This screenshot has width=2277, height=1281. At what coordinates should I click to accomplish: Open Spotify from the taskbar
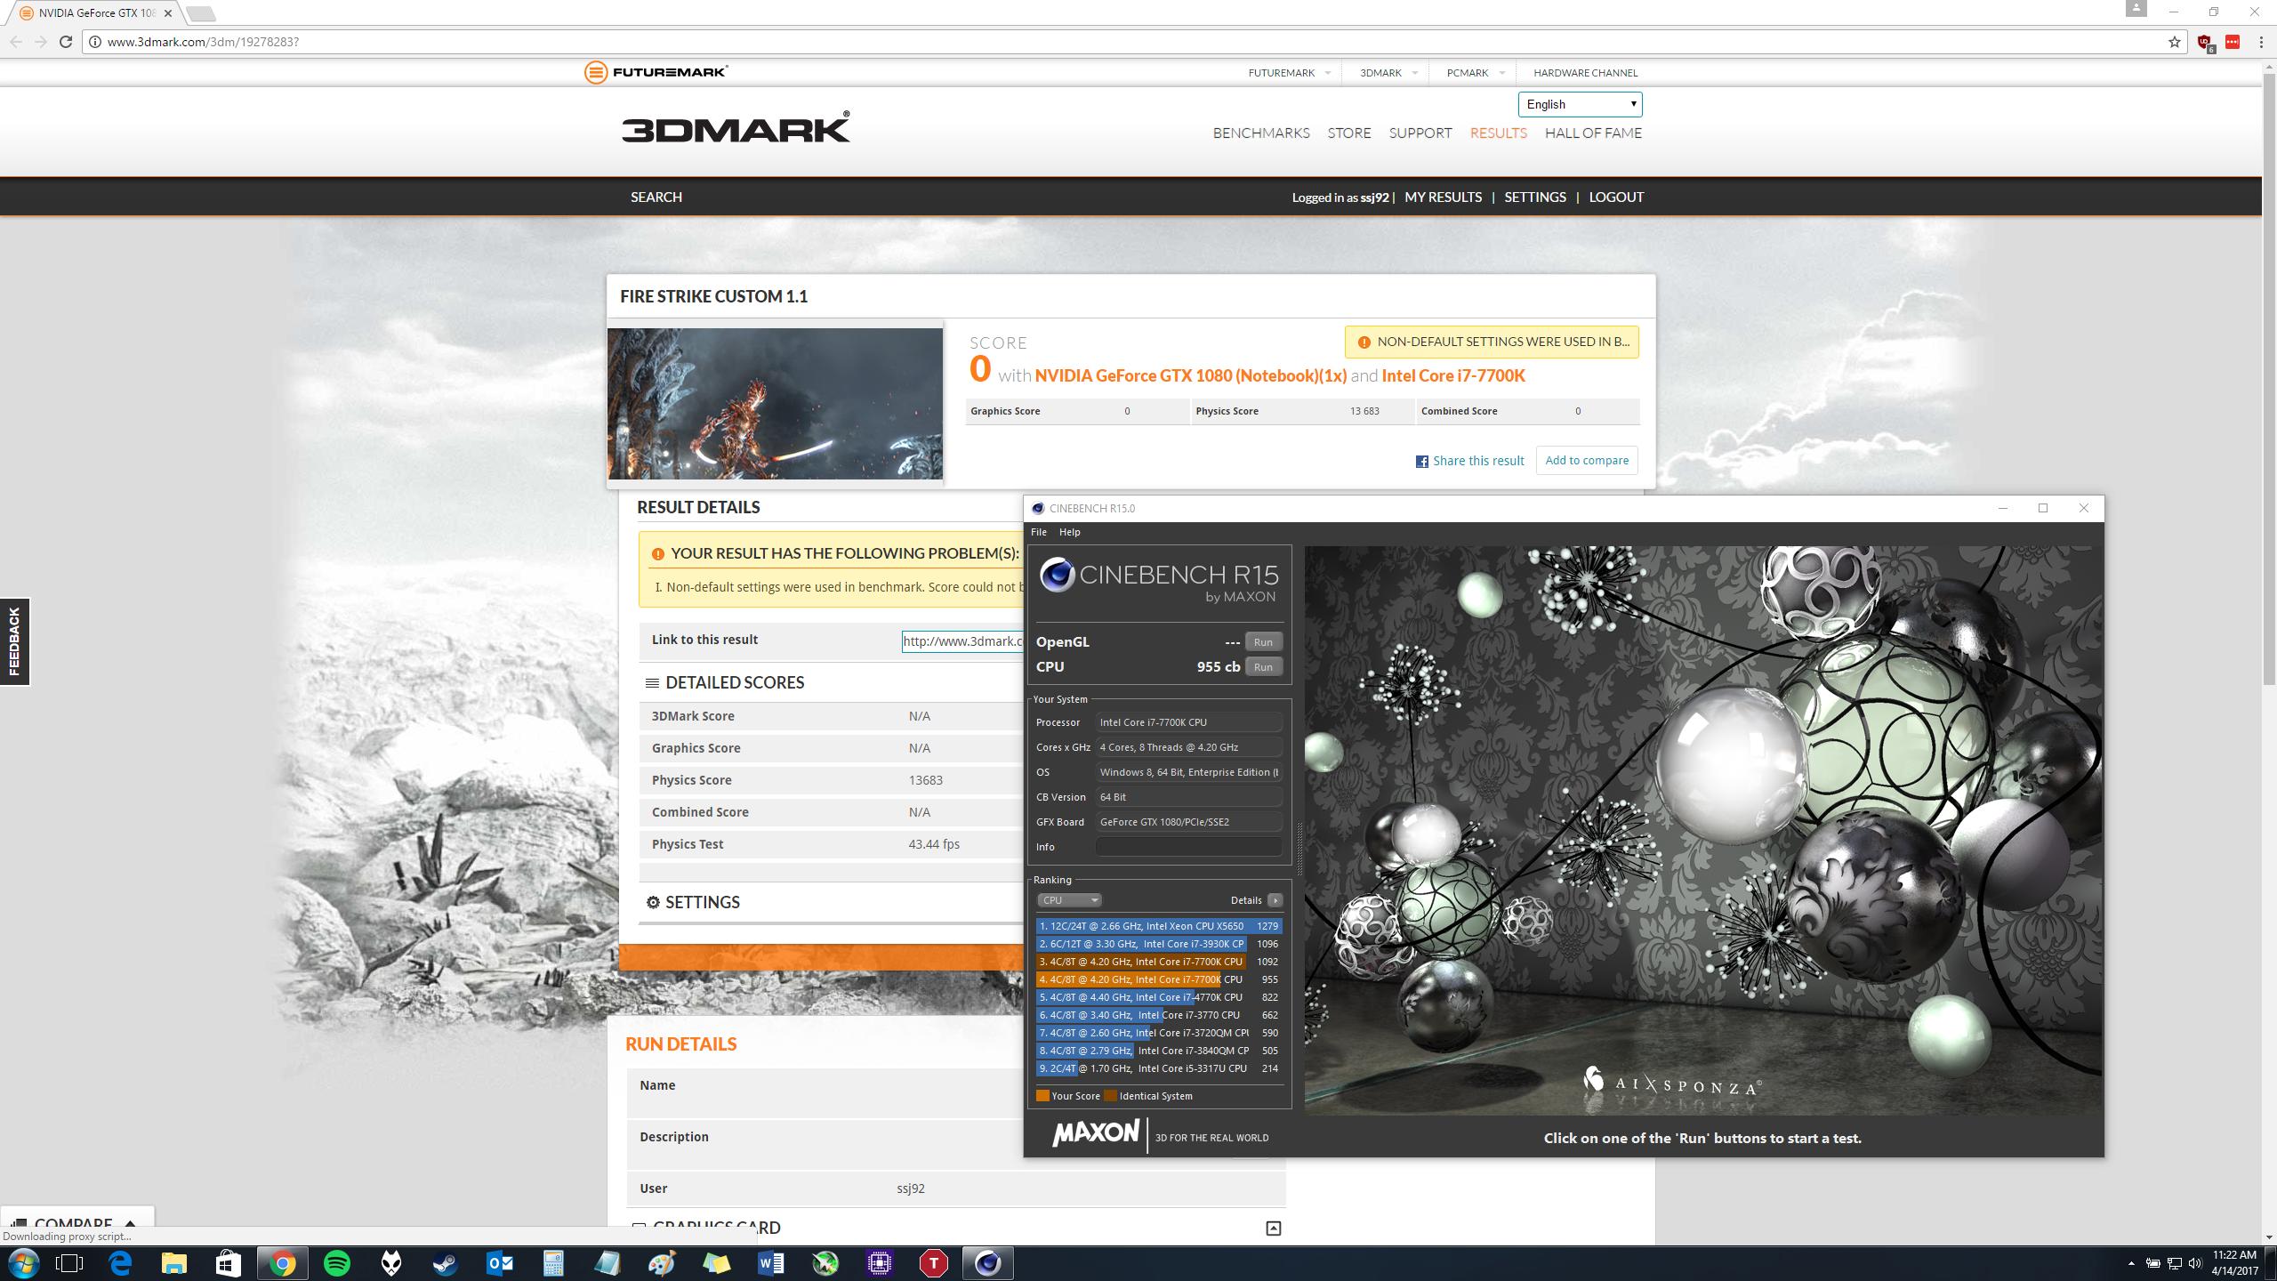pyautogui.click(x=337, y=1262)
